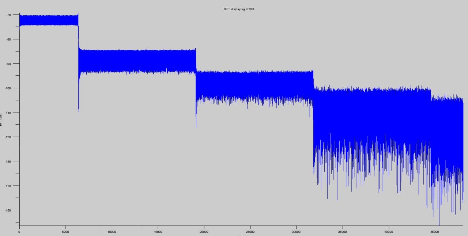Select the 40000 x-axis tick label
The height and width of the screenshot is (236, 468).
pyautogui.click(x=389, y=232)
